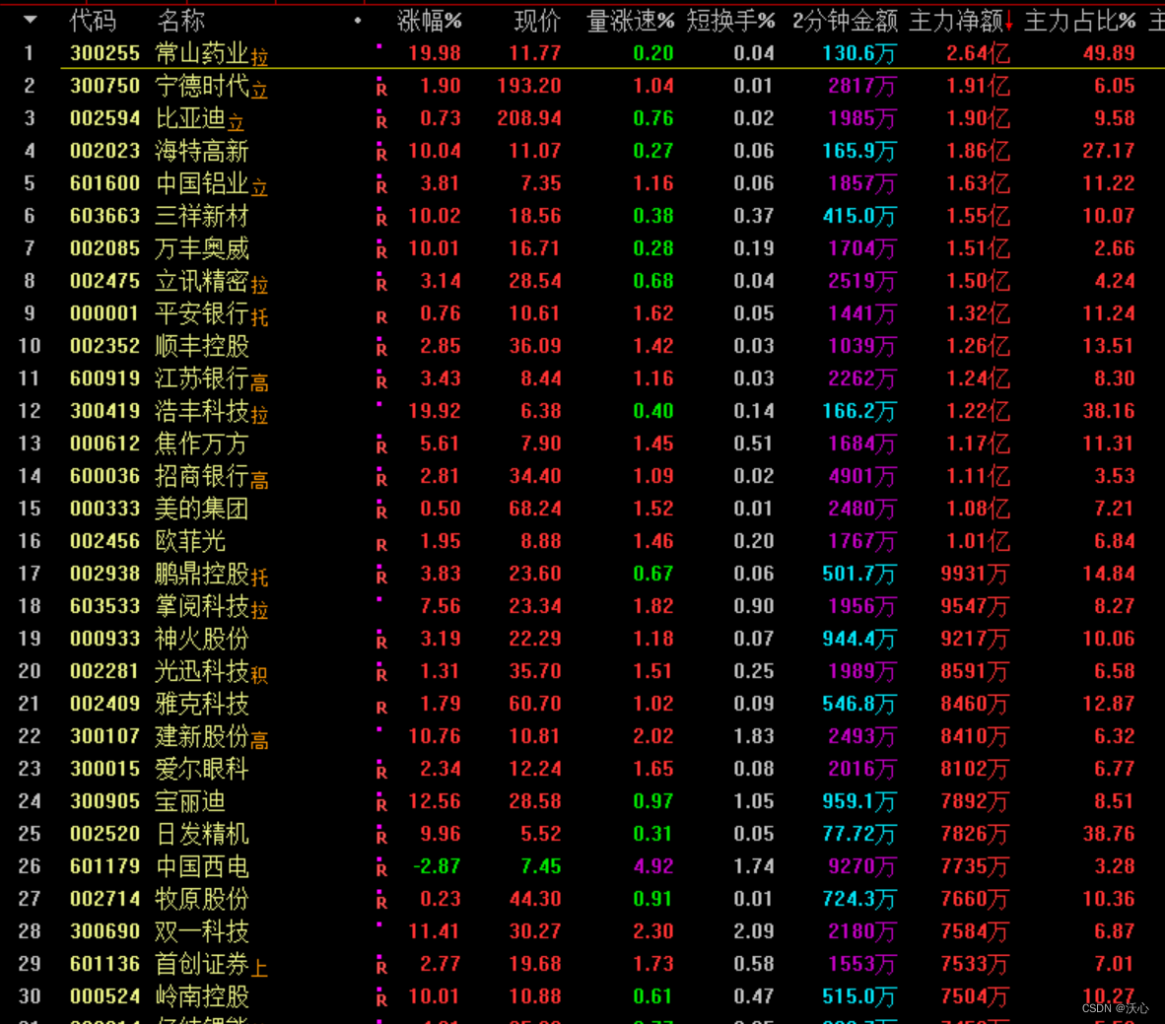Sort by the 涨幅% column header
The image size is (1165, 1024).
point(430,21)
